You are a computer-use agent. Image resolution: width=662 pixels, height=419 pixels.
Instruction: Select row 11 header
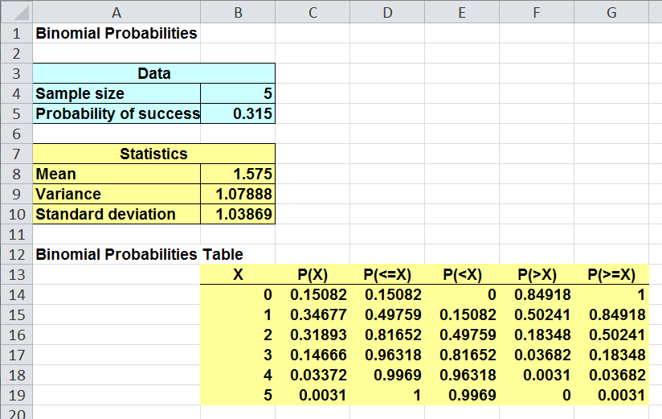click(16, 234)
